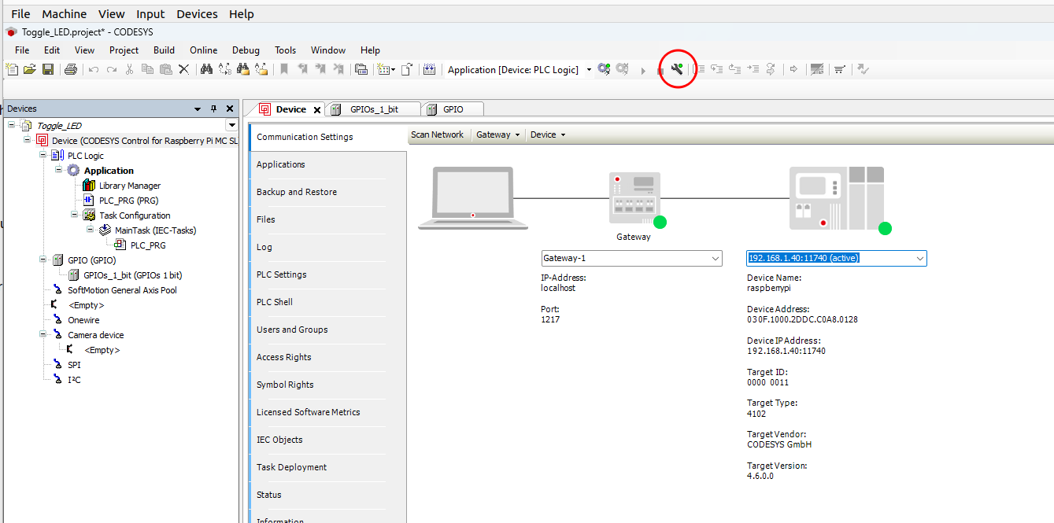
Task: Select the SPI tree item
Action: pos(74,365)
